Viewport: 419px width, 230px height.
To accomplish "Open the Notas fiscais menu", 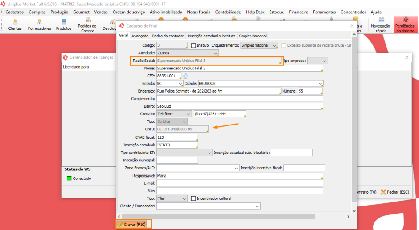I will point(198,12).
